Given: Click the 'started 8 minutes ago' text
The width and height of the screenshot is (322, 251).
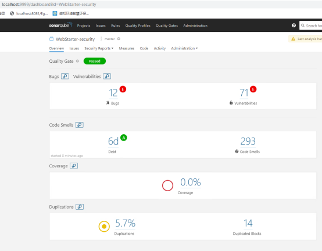Looking at the screenshot, I should [x=67, y=156].
